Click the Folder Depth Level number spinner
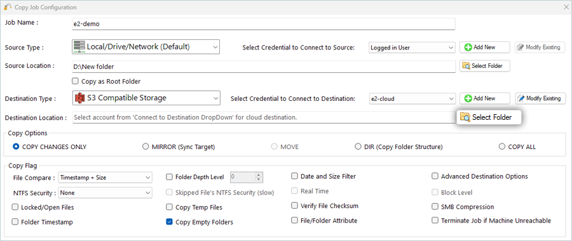The height and width of the screenshot is (241, 572). click(x=246, y=178)
